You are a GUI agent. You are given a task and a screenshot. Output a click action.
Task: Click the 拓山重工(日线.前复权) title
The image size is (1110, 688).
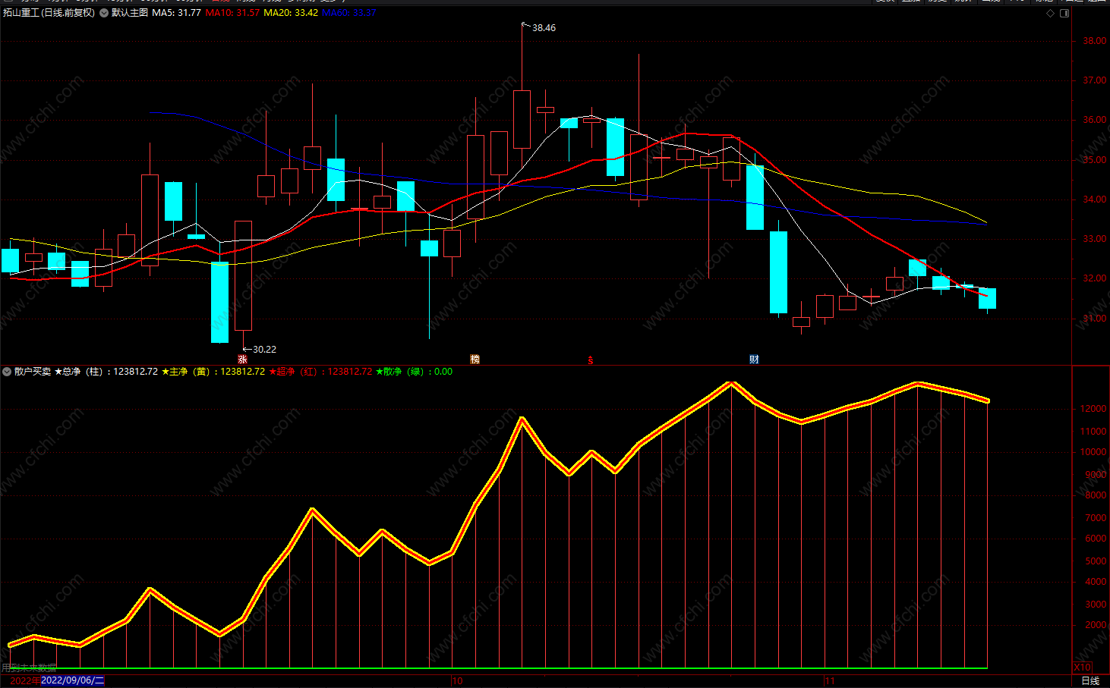click(49, 13)
